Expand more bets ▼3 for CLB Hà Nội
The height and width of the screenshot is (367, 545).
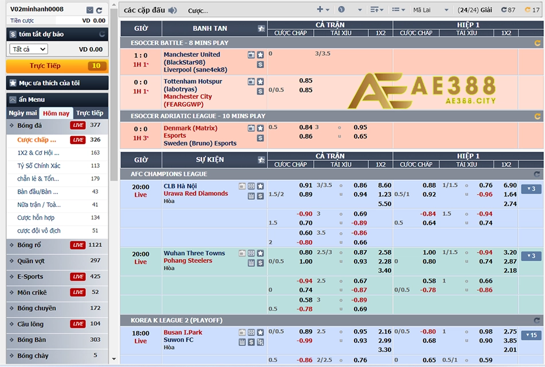coord(531,189)
